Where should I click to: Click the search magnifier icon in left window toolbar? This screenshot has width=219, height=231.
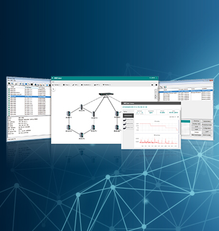12,84
